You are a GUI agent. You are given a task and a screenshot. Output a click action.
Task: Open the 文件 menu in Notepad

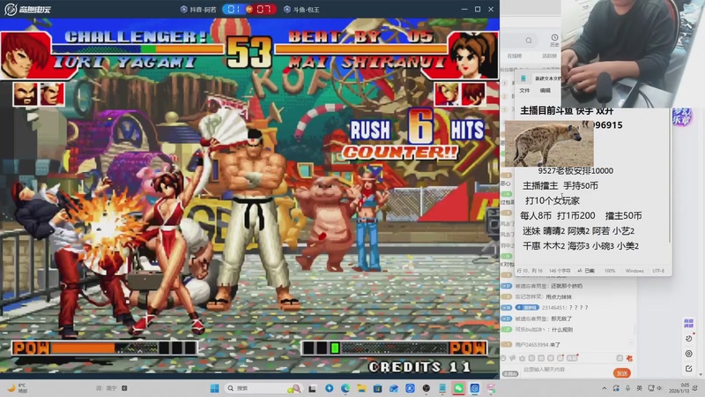[524, 91]
